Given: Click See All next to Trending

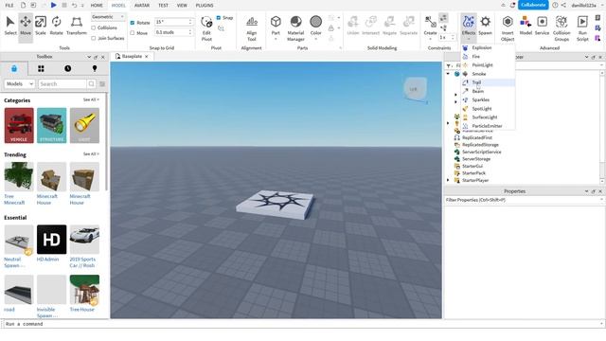Looking at the screenshot, I should pos(91,153).
